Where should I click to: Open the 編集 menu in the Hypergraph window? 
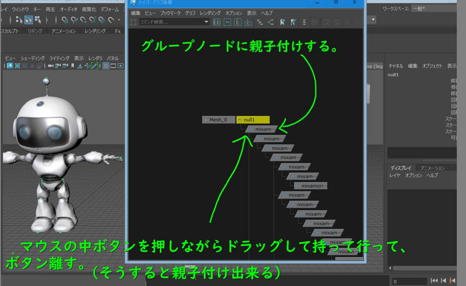[135, 13]
